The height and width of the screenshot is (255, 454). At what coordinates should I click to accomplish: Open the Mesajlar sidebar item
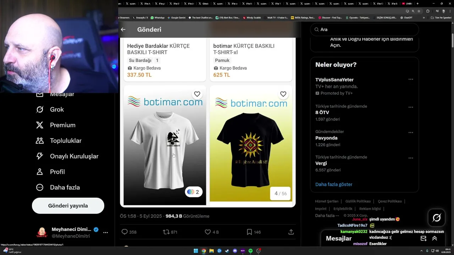click(x=55, y=94)
